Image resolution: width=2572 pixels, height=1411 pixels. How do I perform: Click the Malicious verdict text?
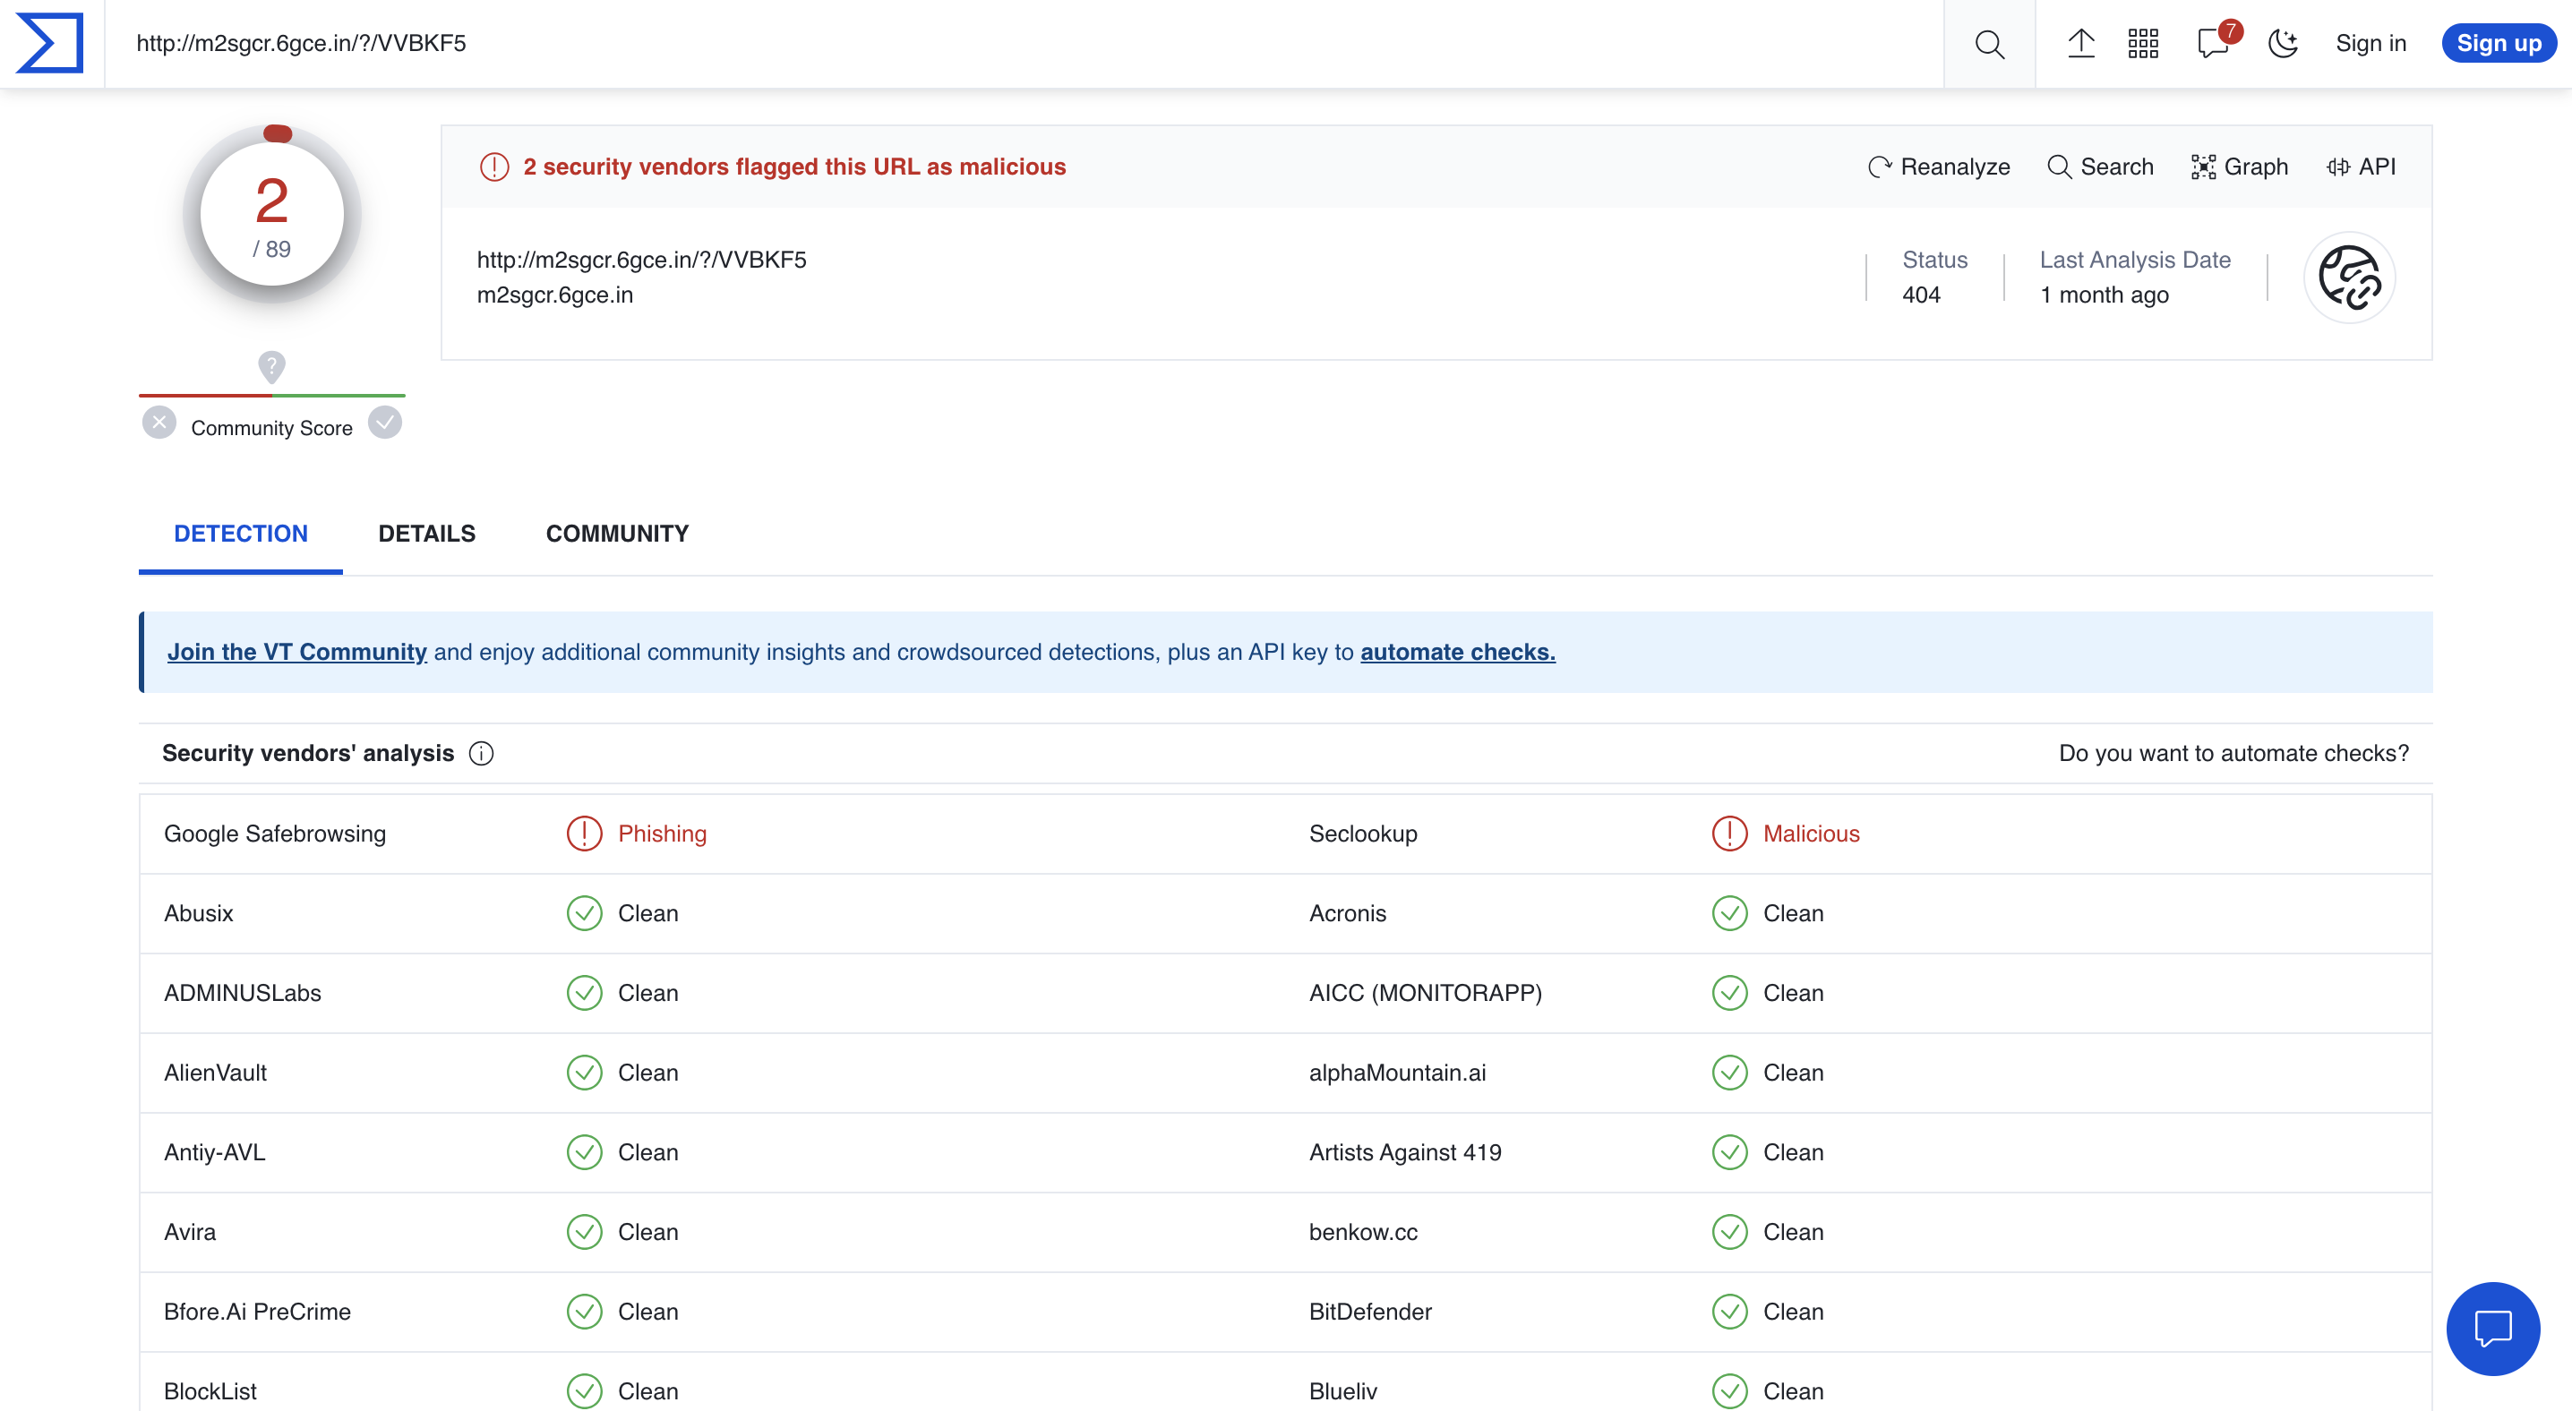[x=1811, y=834]
